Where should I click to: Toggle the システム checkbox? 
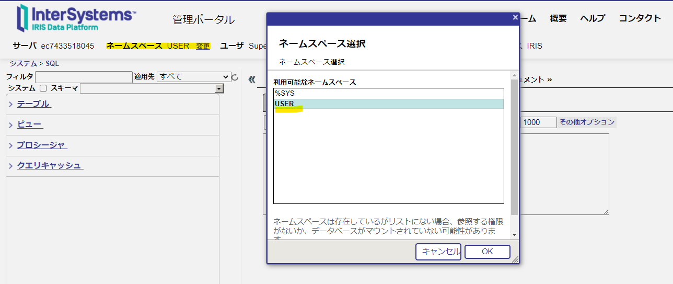pyautogui.click(x=43, y=88)
